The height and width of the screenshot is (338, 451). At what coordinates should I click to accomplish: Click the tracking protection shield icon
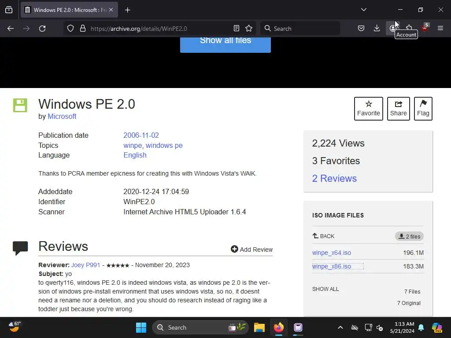[70, 29]
